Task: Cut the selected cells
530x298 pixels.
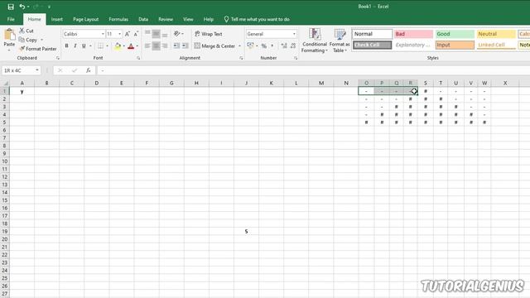Action: pyautogui.click(x=26, y=31)
